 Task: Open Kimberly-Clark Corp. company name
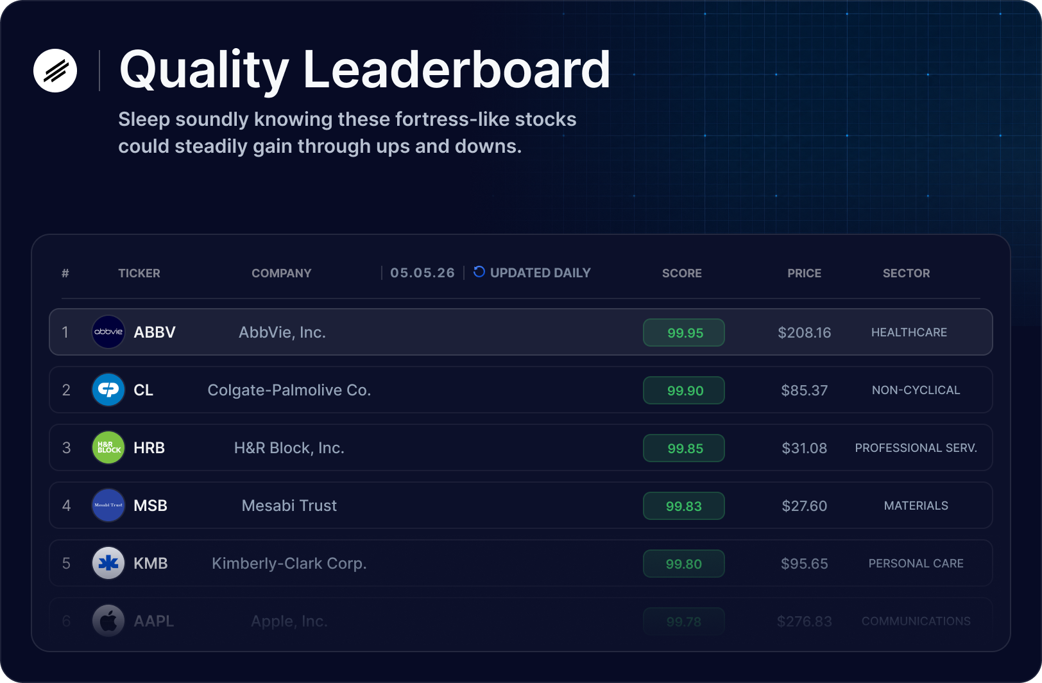[289, 564]
